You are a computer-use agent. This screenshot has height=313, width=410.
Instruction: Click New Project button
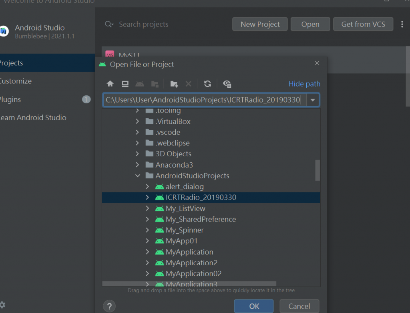(x=260, y=24)
